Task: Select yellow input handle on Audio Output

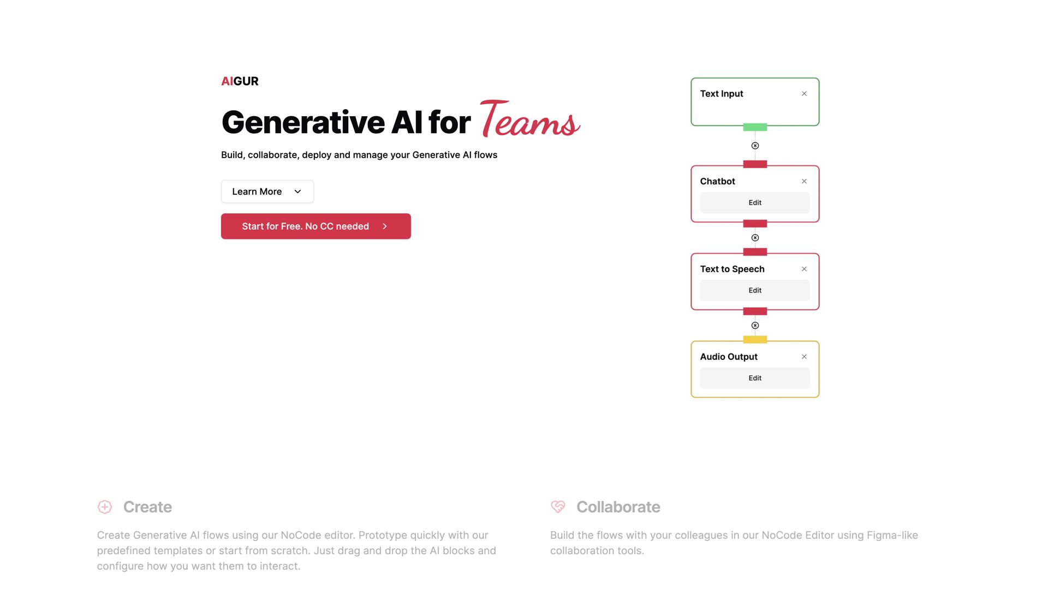Action: pyautogui.click(x=755, y=340)
